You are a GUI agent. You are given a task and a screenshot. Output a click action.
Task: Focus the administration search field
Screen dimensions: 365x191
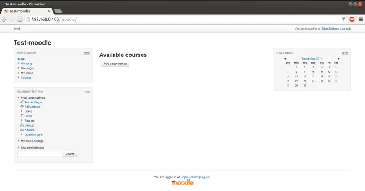(x=40, y=154)
